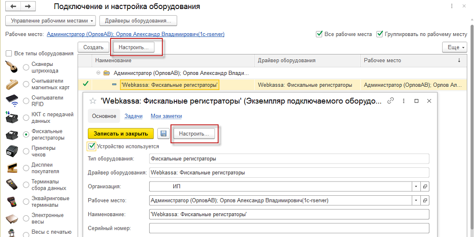Click the RFID reader icon
This screenshot has width=475, height=237.
[12, 101]
